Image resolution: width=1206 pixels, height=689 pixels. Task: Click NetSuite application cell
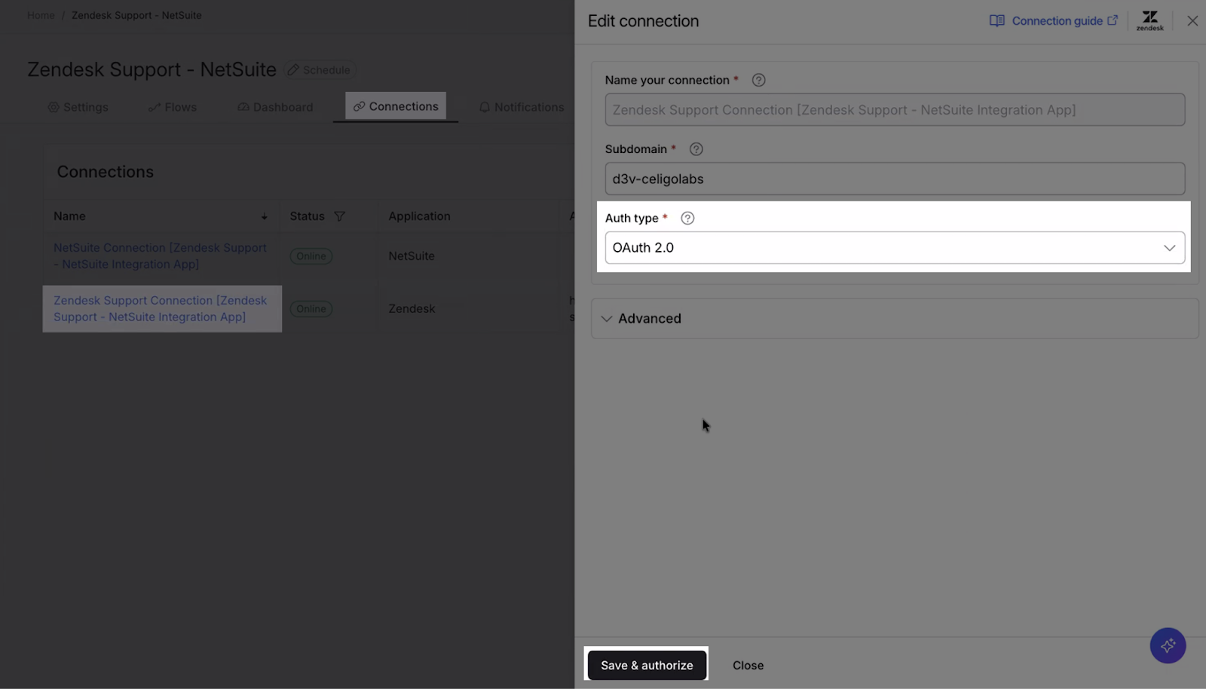(x=412, y=256)
